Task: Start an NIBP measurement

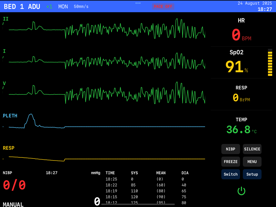Action: point(231,149)
